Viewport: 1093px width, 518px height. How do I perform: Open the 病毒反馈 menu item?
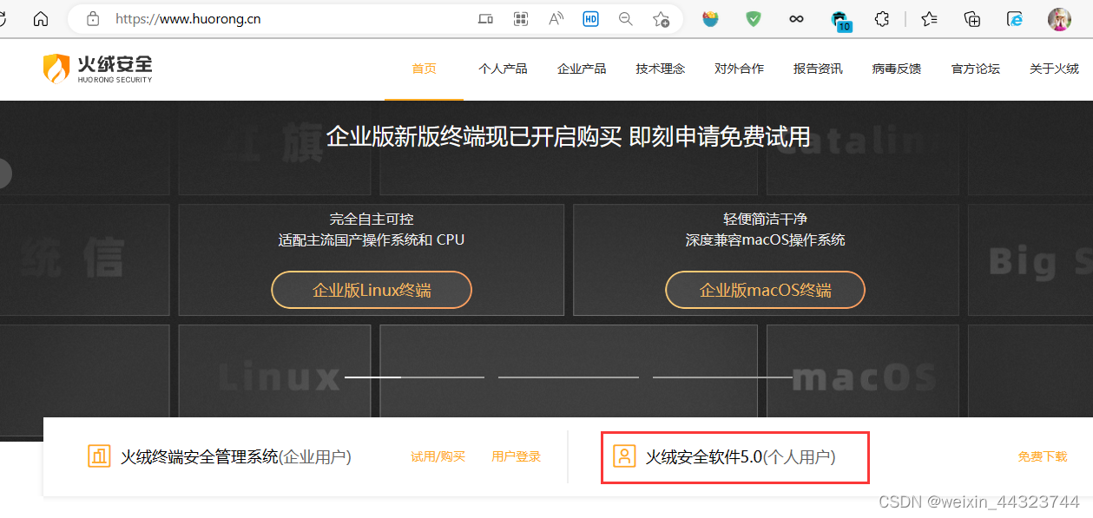[x=897, y=69]
